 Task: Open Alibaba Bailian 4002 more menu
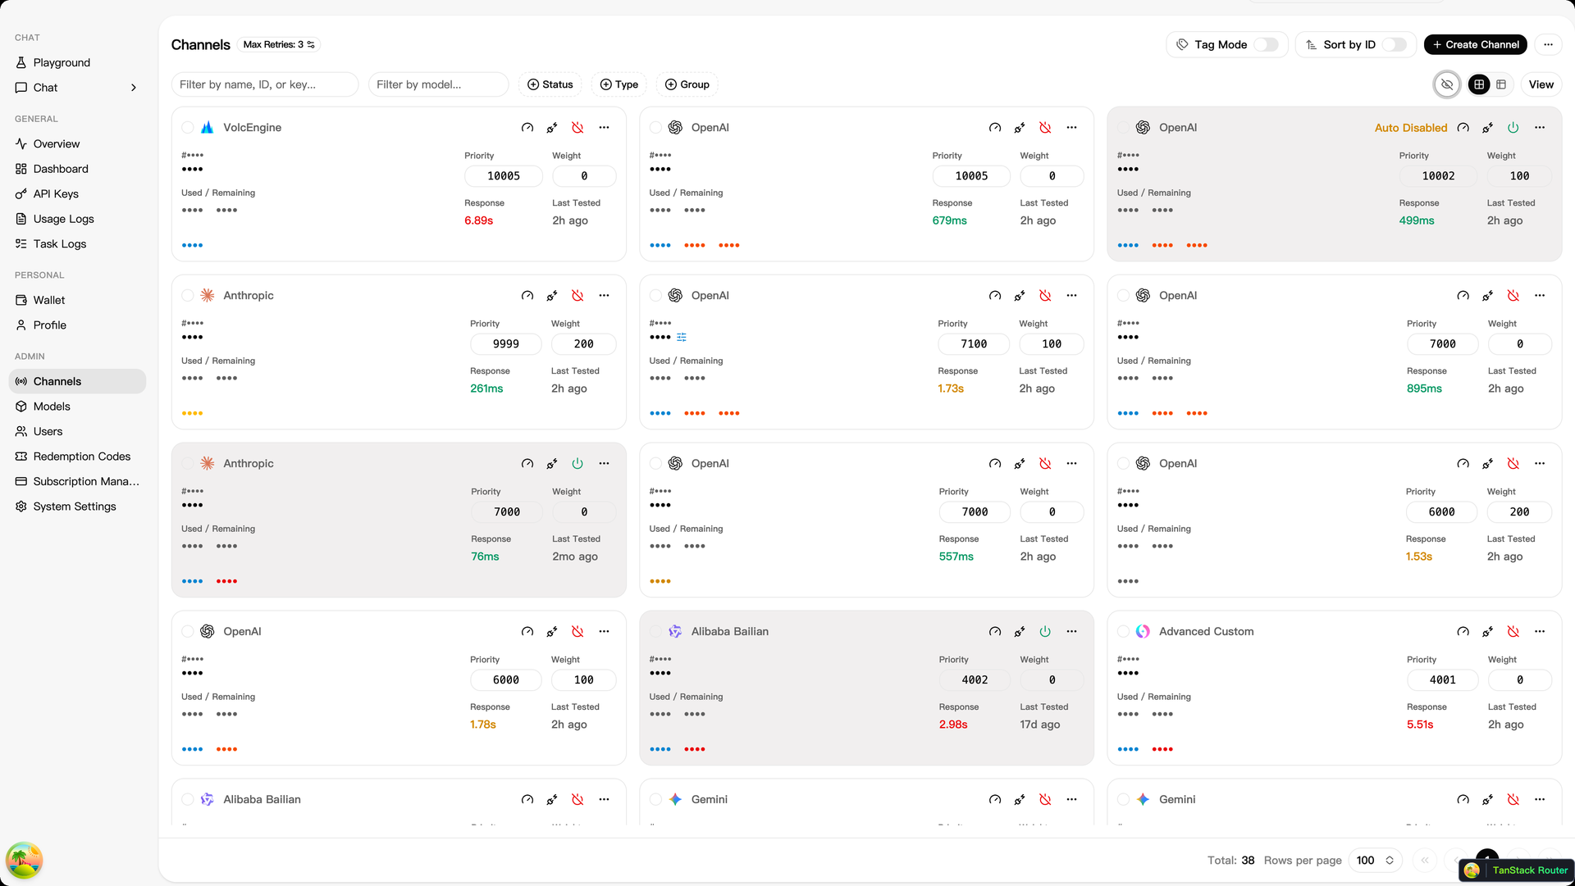(1071, 632)
